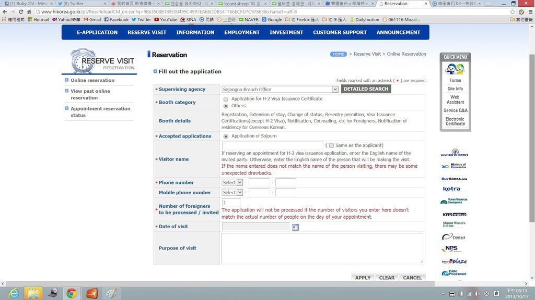Select H-2 Visa Issuance Certificate radio option
This screenshot has height=300, width=535.
coord(226,99)
